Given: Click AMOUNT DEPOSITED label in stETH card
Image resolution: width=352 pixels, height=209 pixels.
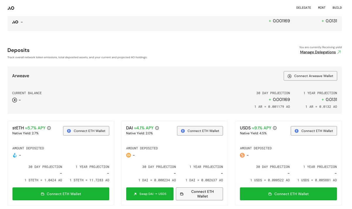Looking at the screenshot, I should (28, 148).
